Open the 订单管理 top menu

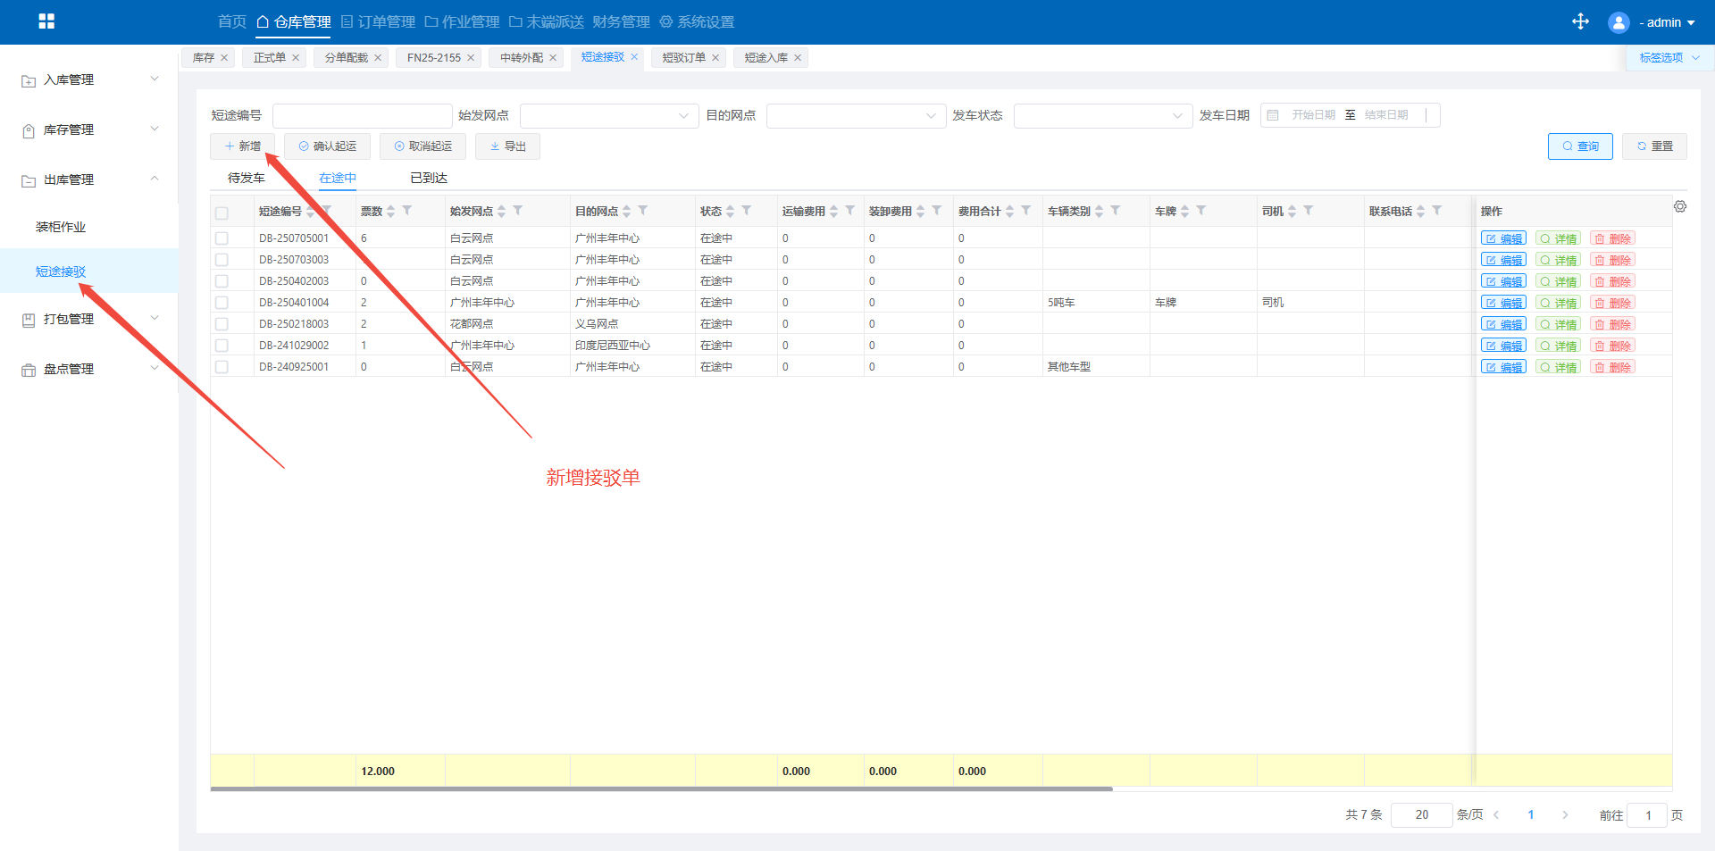pos(378,21)
